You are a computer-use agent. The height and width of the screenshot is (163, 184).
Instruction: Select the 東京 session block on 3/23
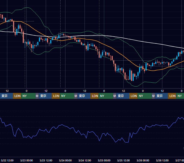45,96
